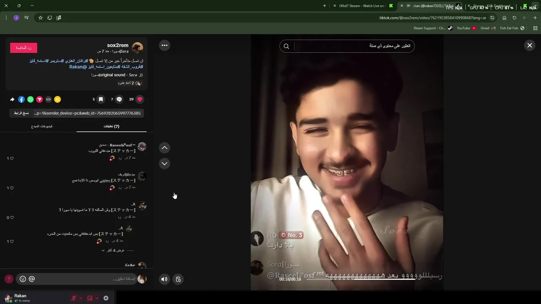Expand to view 4 more replies
541x304 pixels.
(113, 250)
